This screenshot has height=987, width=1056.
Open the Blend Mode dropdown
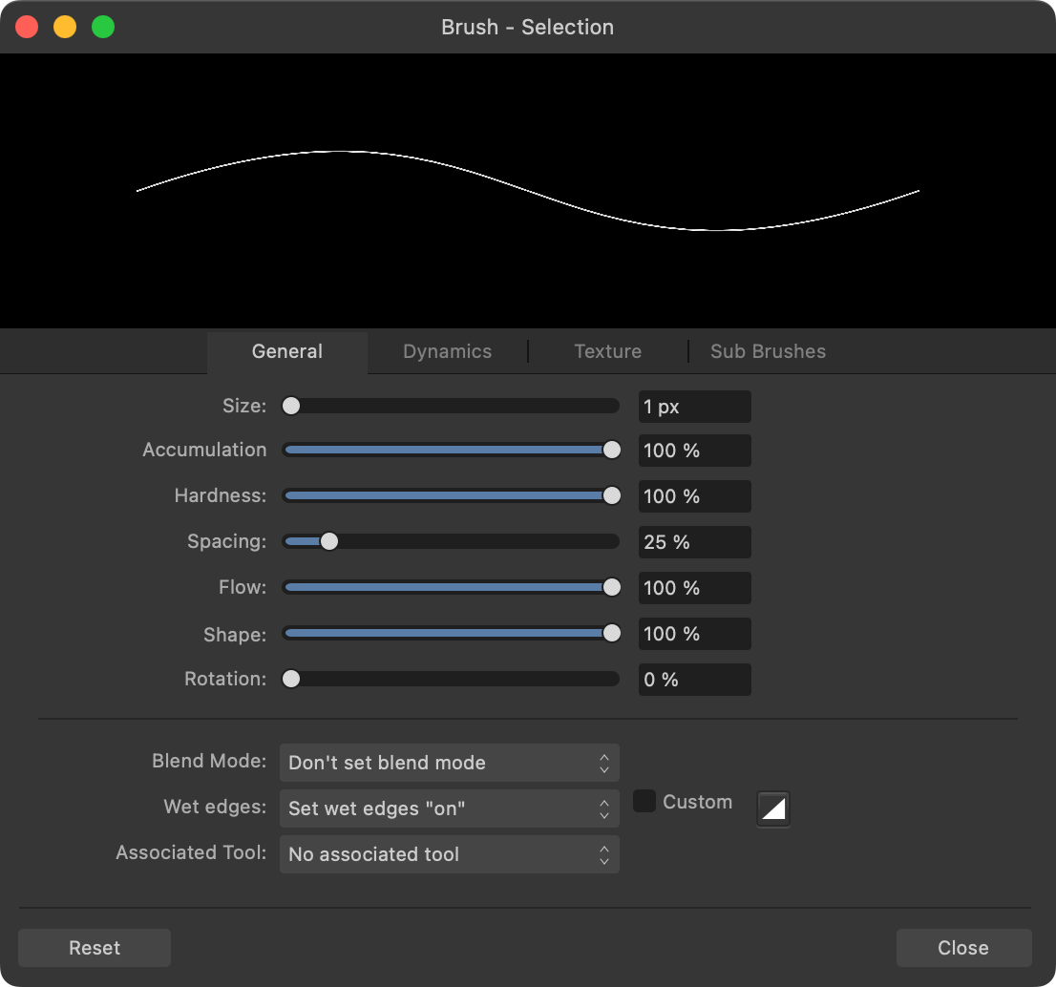click(449, 763)
